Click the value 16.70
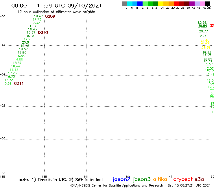The height and width of the screenshot is (188, 214). 10,77
